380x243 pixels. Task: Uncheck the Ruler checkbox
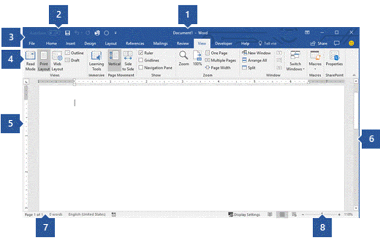[x=141, y=53]
